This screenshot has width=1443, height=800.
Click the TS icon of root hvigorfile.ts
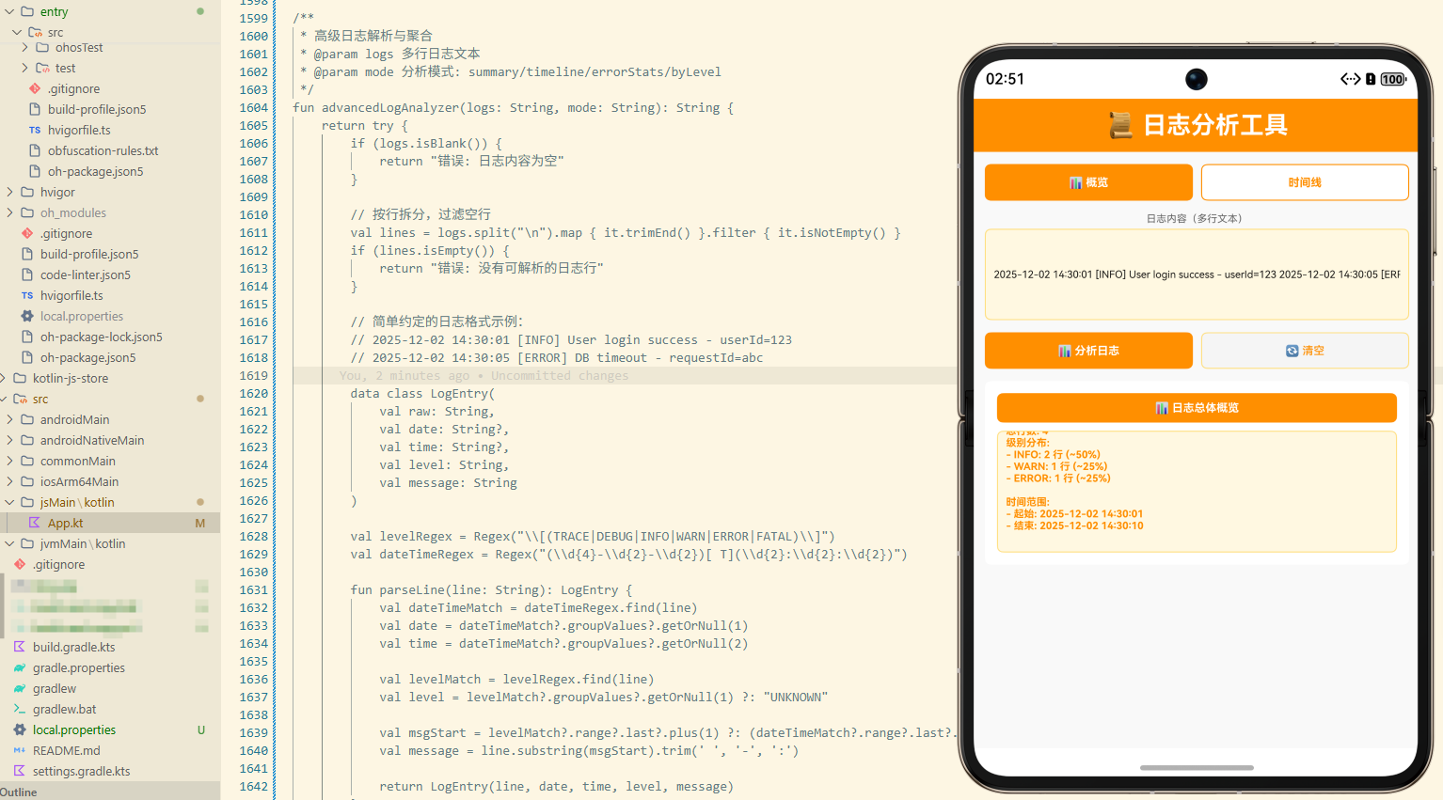pos(27,295)
